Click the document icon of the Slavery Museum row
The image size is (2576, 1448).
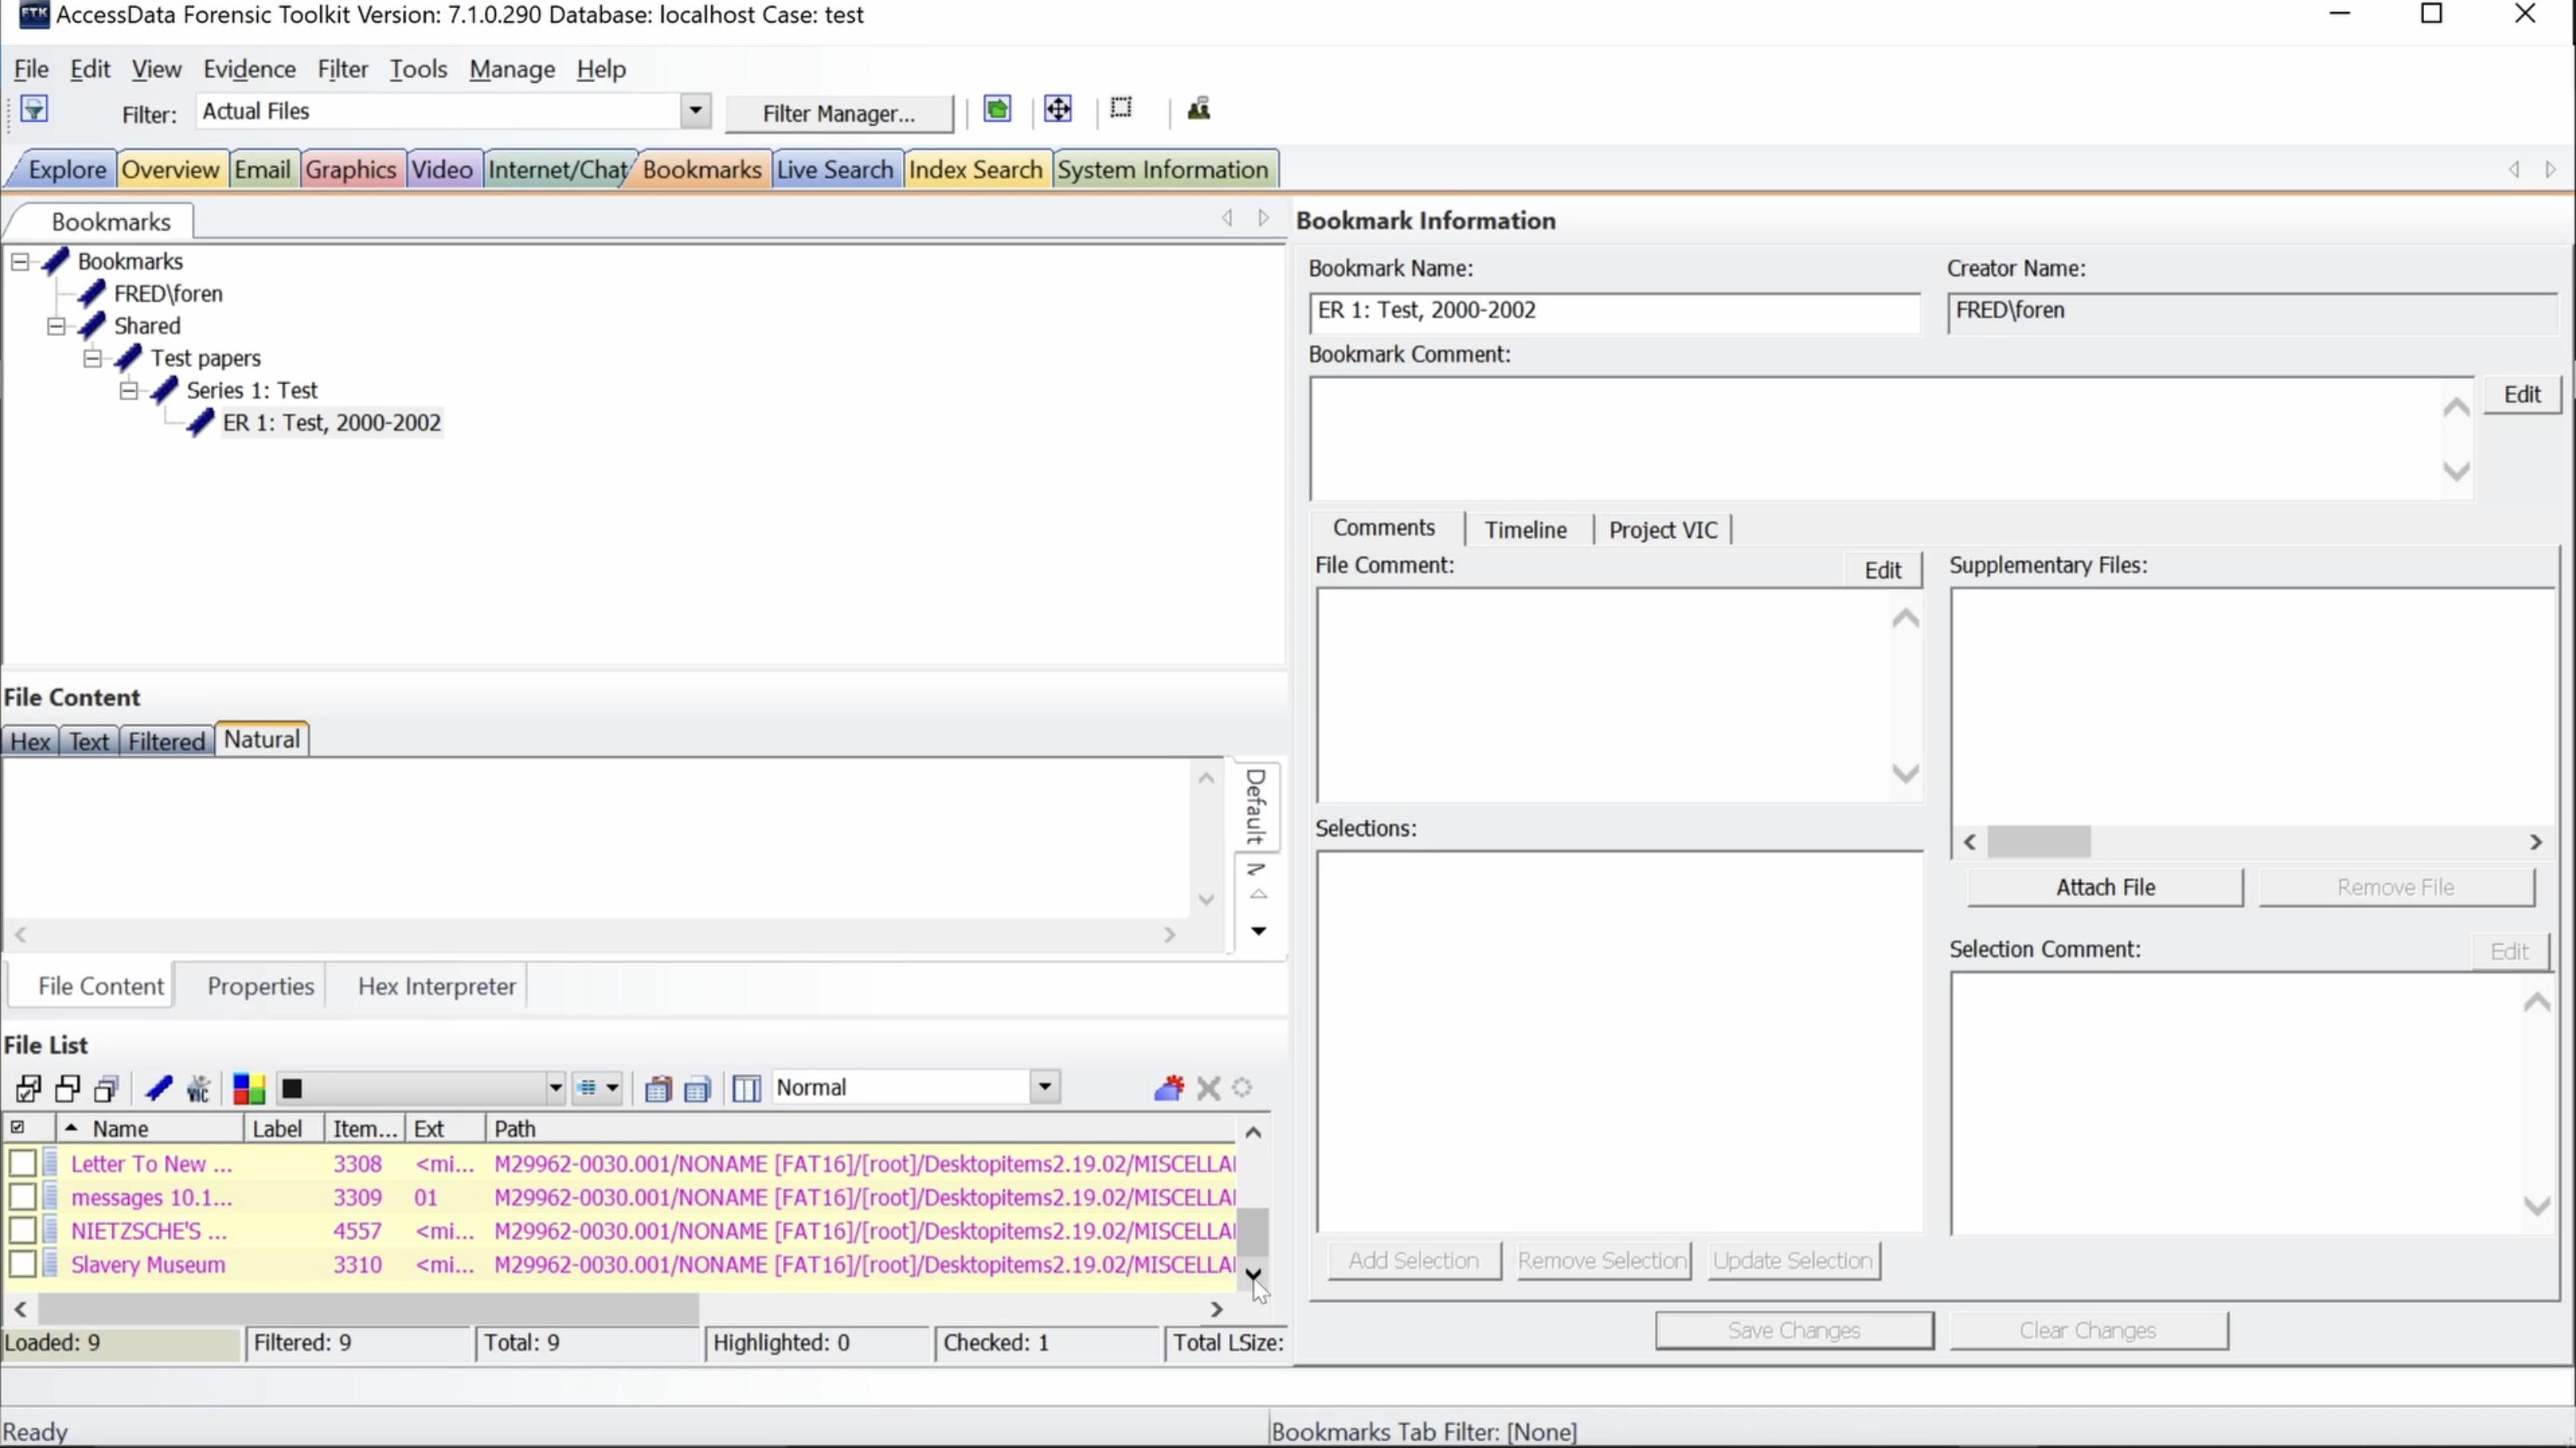coord(51,1264)
